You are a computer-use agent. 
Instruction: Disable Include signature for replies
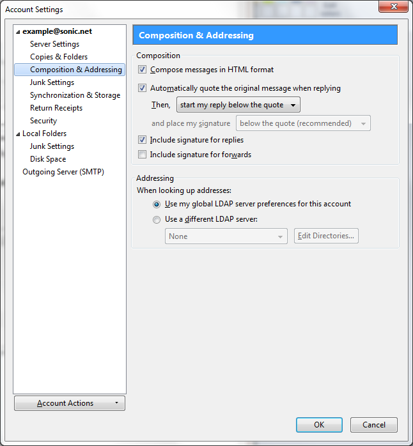coord(142,140)
